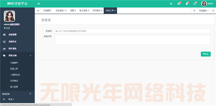The width and height of the screenshot is (216, 106).
Task: Click the 统计报表 bar chart icon
Action: point(4,49)
